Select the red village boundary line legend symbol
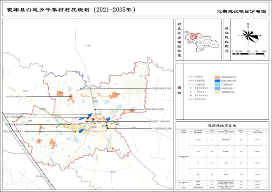Image resolution: width=272 pixels, height=192 pixels. click(191, 81)
